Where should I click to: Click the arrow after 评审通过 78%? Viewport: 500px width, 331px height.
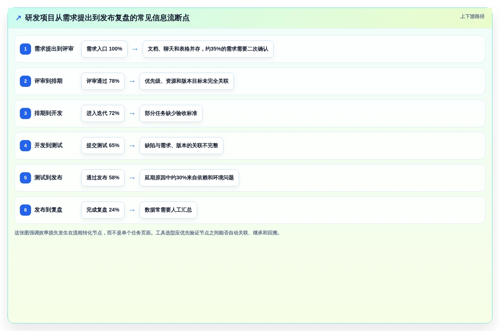[132, 81]
